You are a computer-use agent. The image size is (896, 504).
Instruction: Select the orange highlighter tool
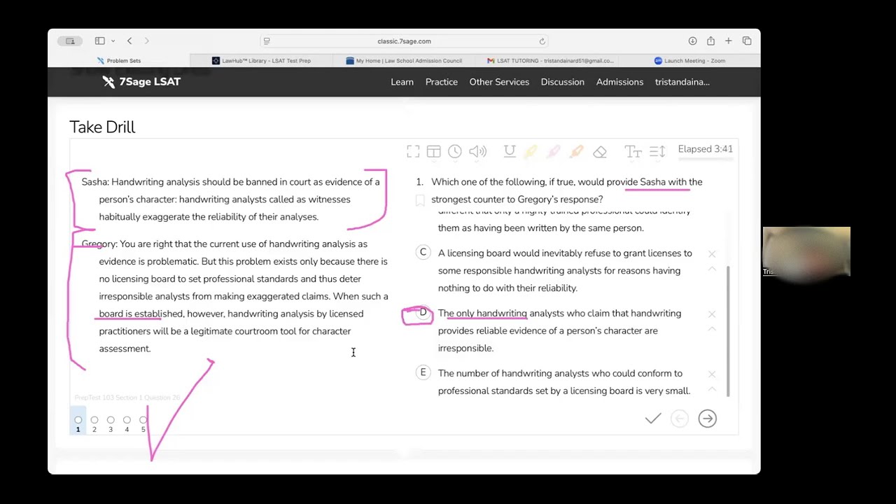point(576,152)
